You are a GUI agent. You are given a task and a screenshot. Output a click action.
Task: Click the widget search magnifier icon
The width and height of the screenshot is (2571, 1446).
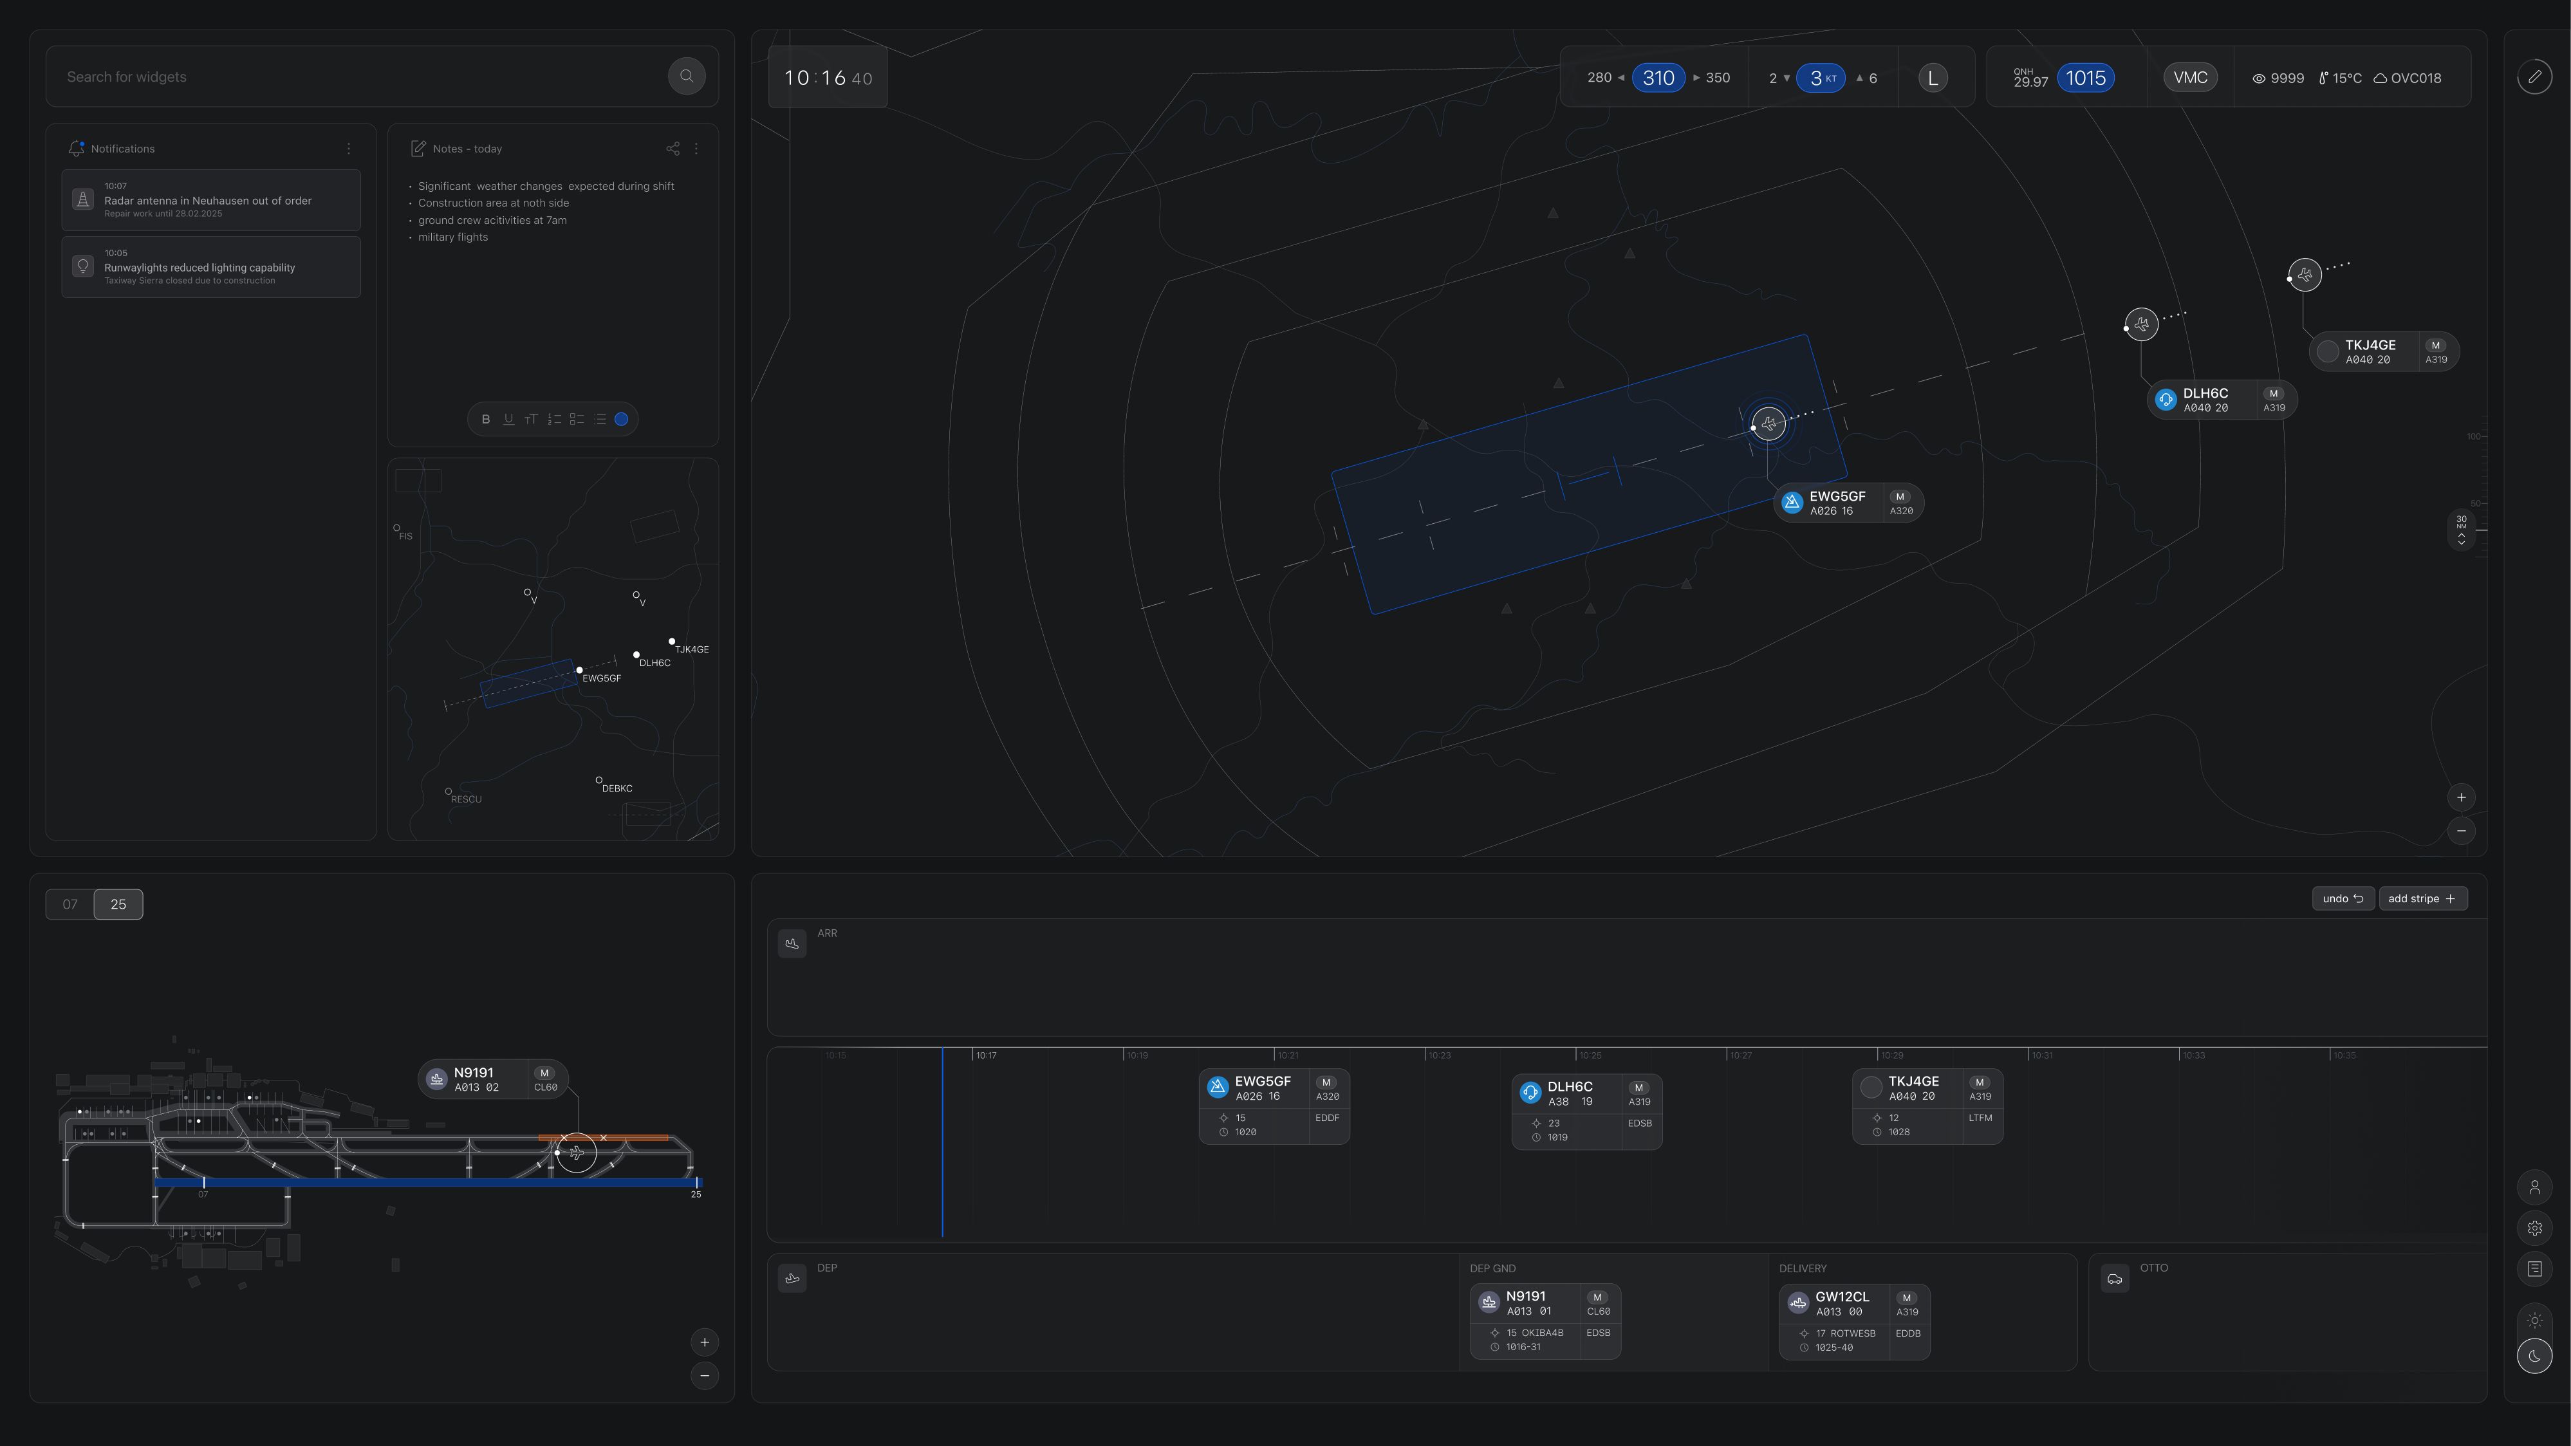pos(687,76)
